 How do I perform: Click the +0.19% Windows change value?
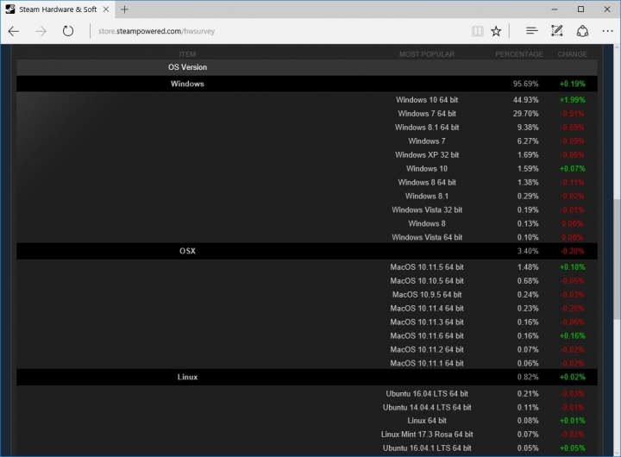pyautogui.click(x=573, y=84)
